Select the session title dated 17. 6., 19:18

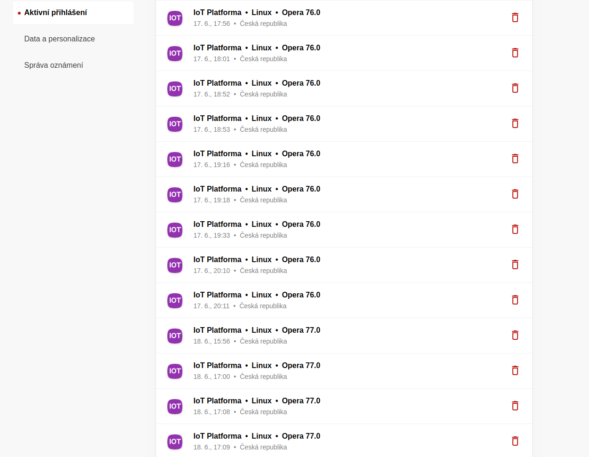(257, 189)
